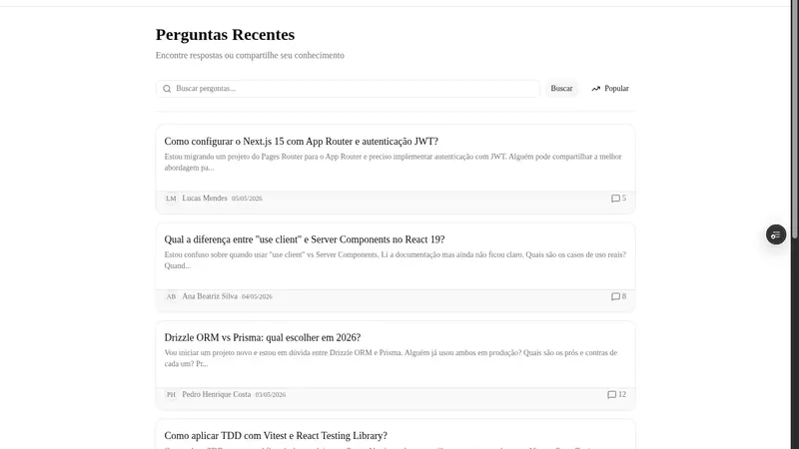The width and height of the screenshot is (799, 449).
Task: Open the floating dark round button at right
Action: click(776, 234)
